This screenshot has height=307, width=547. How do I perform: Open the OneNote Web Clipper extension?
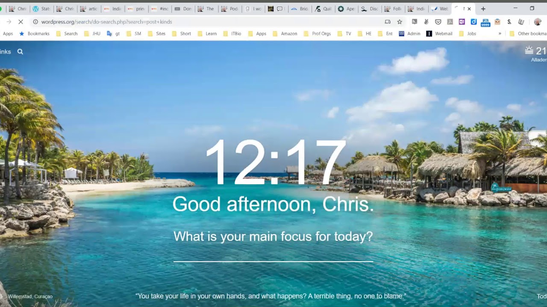(x=462, y=22)
